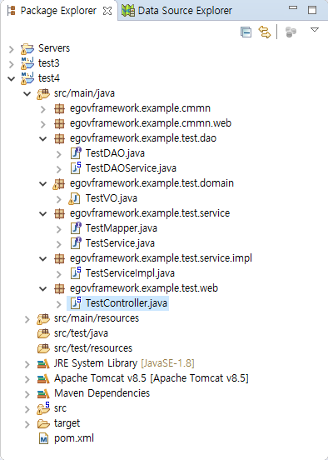The image size is (328, 460).
Task: Click the egovframework.example.cmmn package icon
Action: click(x=59, y=109)
